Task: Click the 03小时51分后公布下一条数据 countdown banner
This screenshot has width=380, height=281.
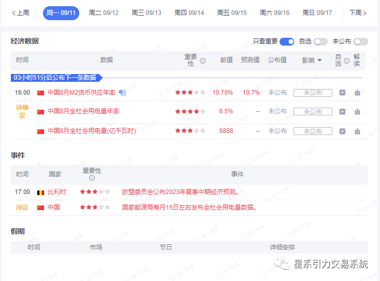Action: coord(57,78)
